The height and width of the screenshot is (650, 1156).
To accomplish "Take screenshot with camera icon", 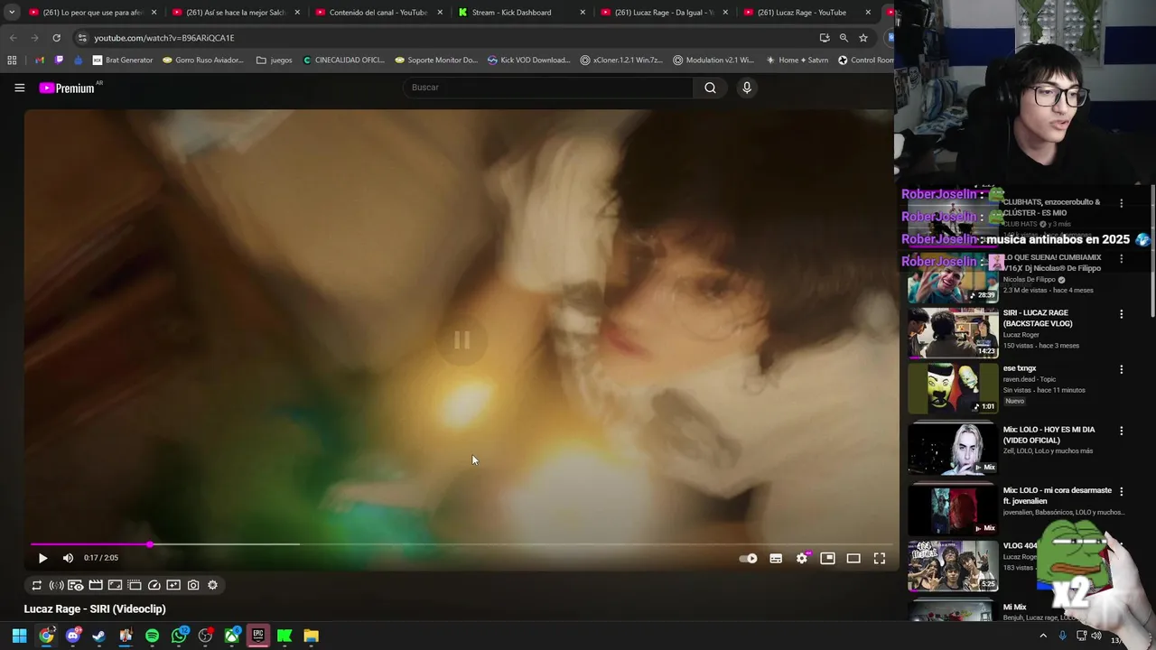I will click(193, 585).
